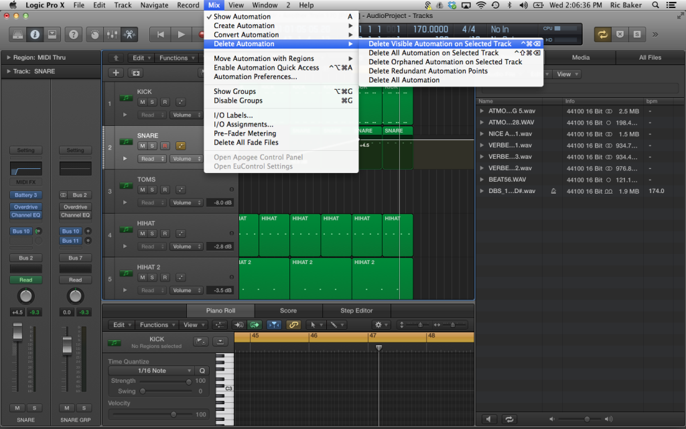Toggle Cycle mode yellow button
Screen dimensions: 686x429
coord(602,34)
